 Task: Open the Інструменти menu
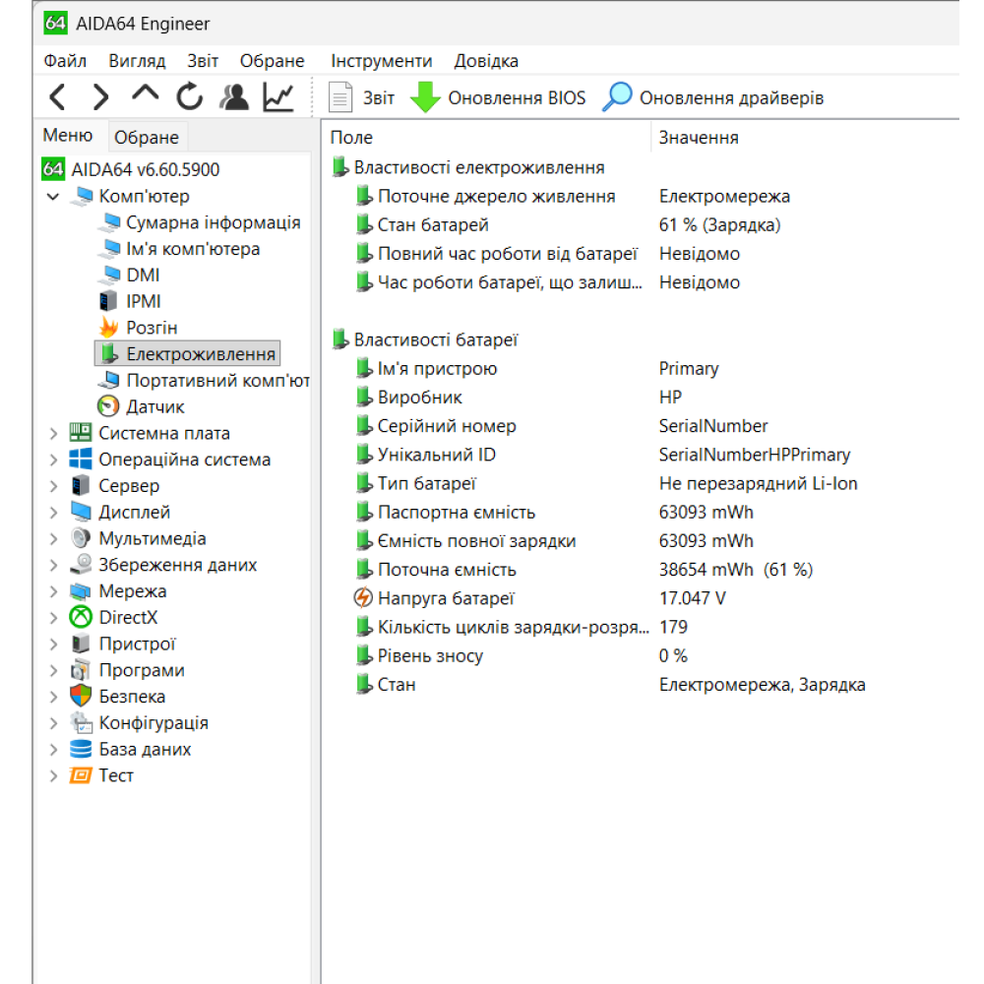click(381, 61)
